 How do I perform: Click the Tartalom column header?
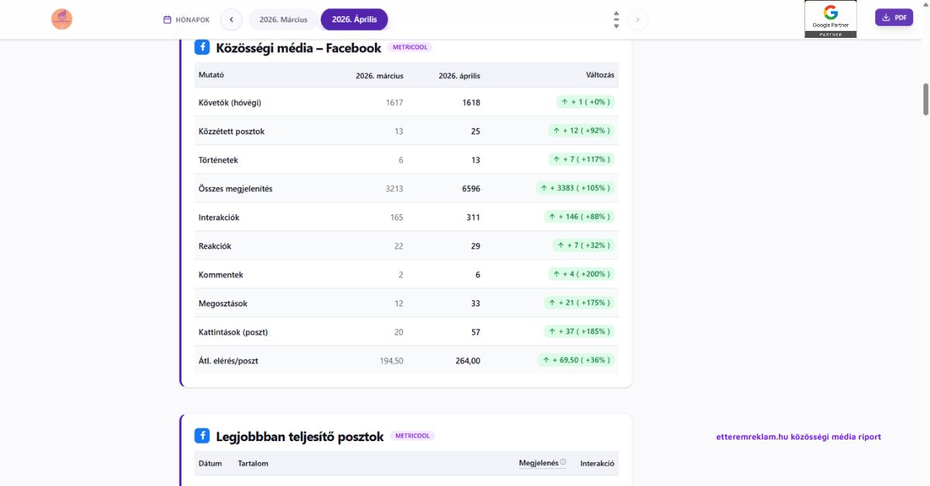(x=253, y=464)
